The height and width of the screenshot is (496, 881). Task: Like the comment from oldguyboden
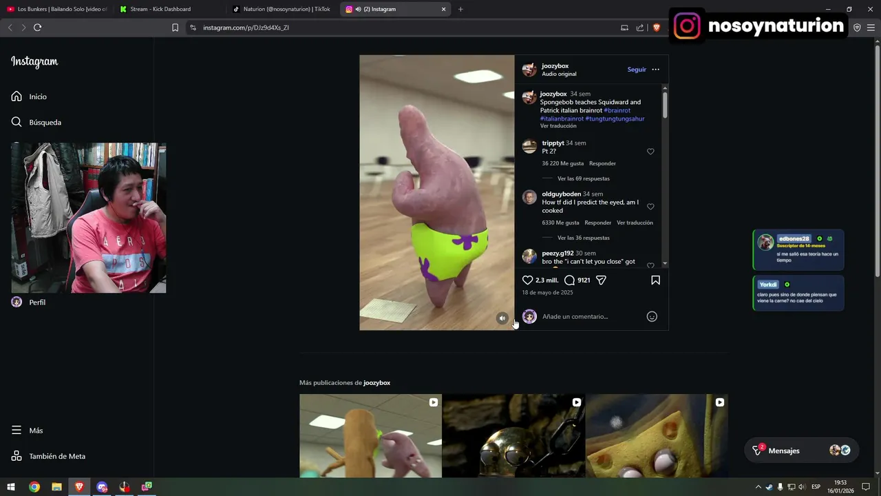[650, 207]
